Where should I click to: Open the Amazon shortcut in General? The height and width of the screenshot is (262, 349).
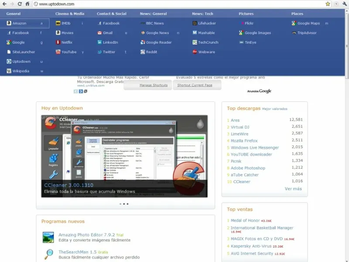point(24,23)
